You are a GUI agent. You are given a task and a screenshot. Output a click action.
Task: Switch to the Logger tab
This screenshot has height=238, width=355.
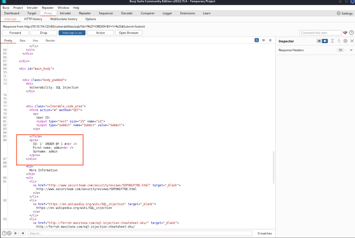(x=167, y=14)
